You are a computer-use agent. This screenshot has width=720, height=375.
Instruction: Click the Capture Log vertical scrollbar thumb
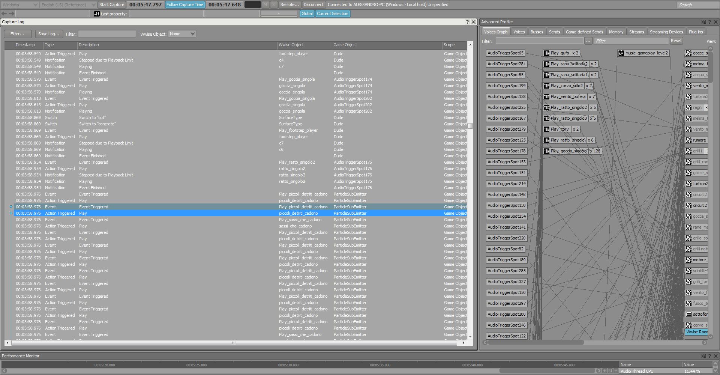470,126
